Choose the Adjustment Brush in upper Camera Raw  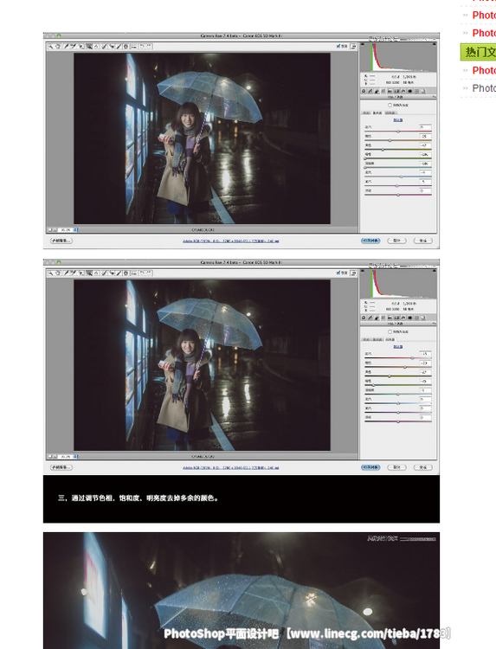pos(119,47)
